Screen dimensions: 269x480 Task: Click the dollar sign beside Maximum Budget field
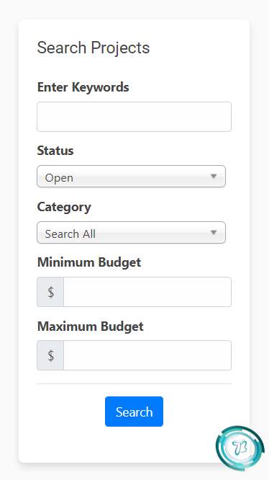pos(50,355)
